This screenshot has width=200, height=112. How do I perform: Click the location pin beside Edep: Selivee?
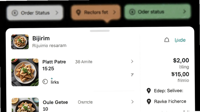click(149, 91)
